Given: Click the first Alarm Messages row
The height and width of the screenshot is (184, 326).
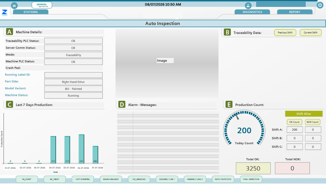Looking at the screenshot, I should tap(168, 113).
